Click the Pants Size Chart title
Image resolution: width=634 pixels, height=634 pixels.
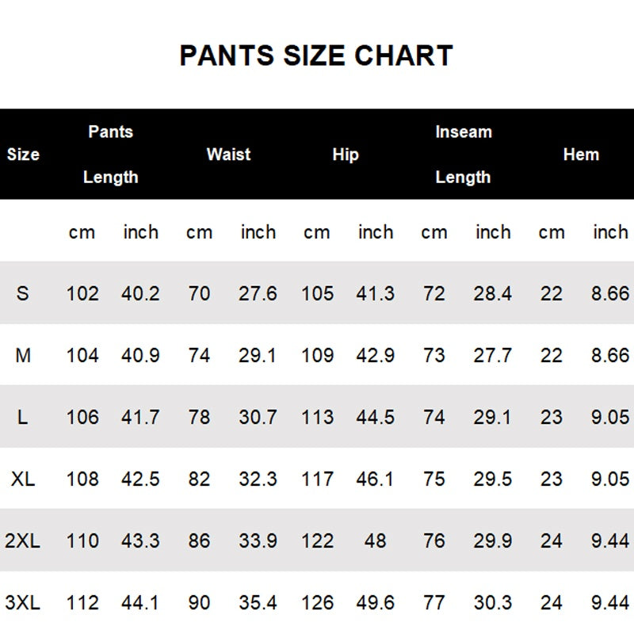316,55
